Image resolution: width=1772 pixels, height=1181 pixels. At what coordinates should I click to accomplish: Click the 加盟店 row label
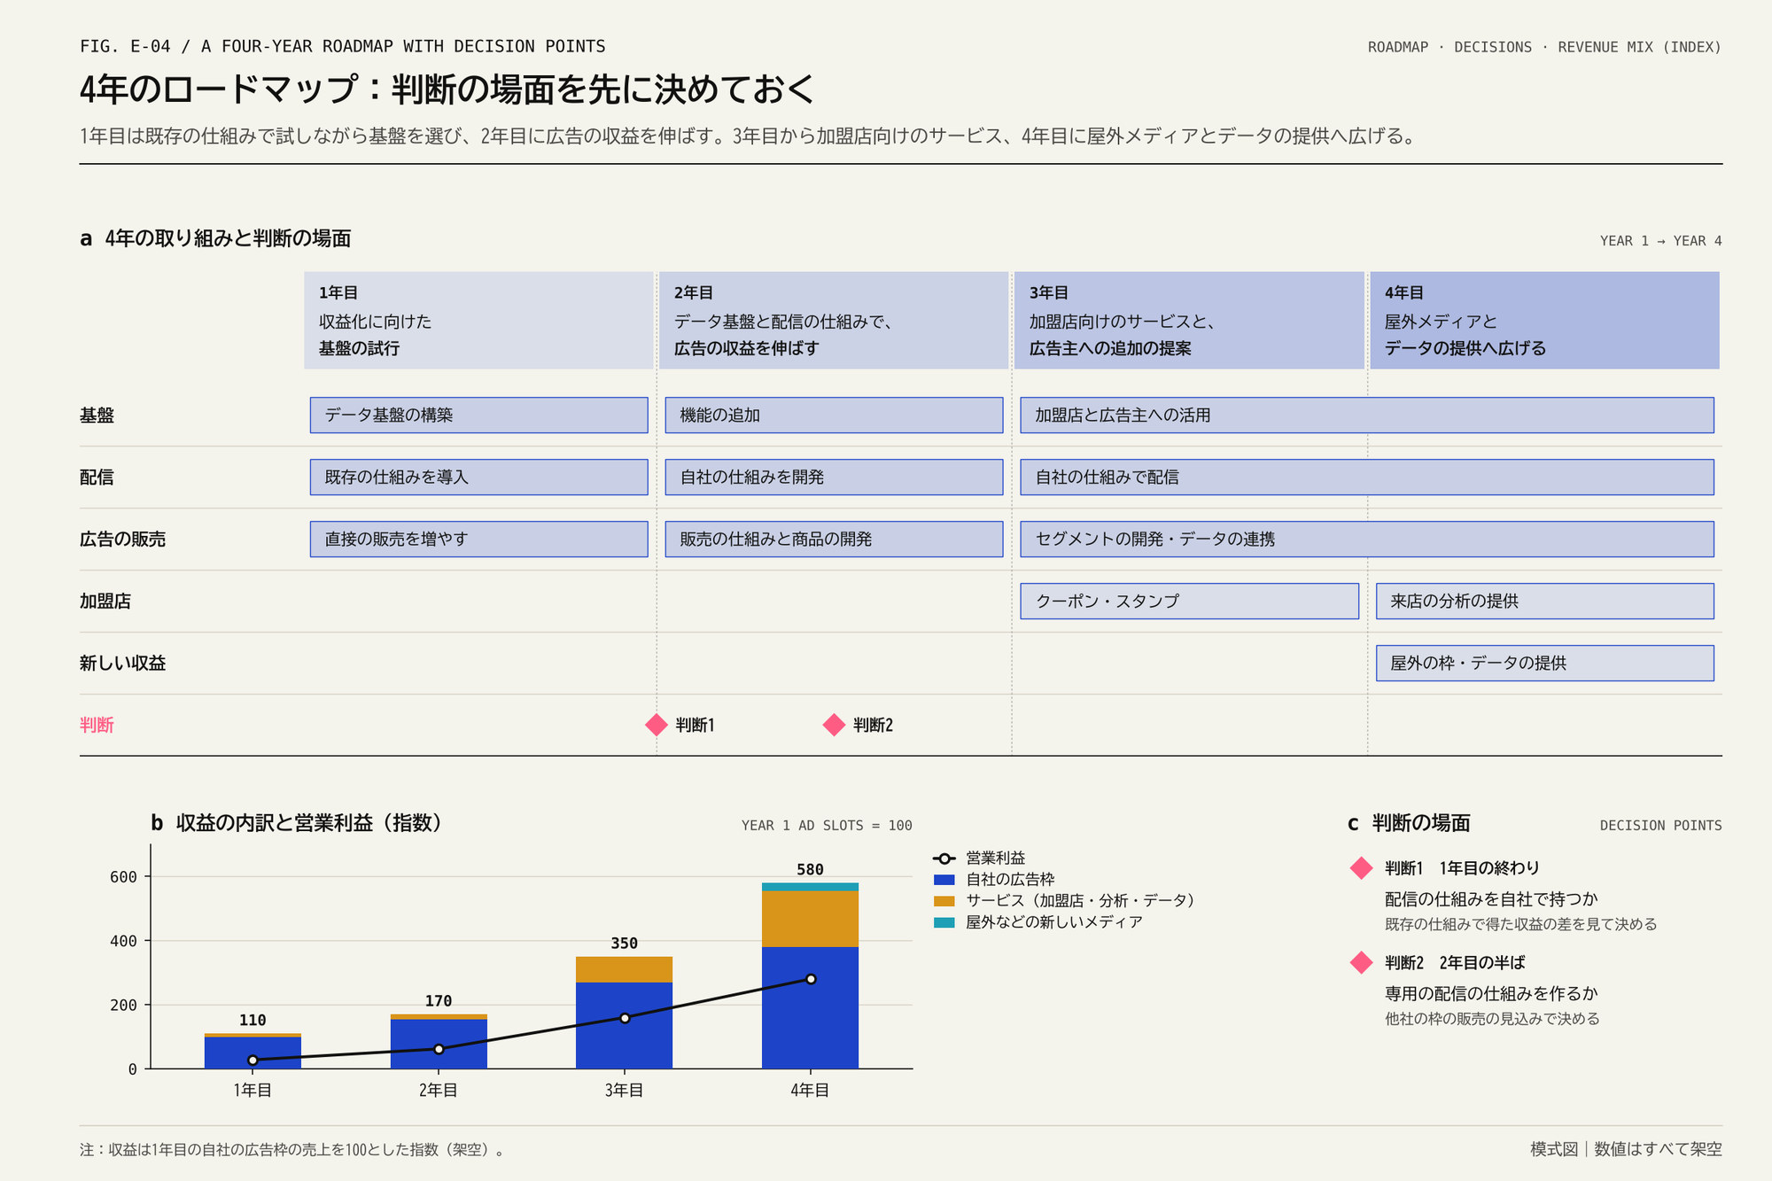(x=105, y=601)
